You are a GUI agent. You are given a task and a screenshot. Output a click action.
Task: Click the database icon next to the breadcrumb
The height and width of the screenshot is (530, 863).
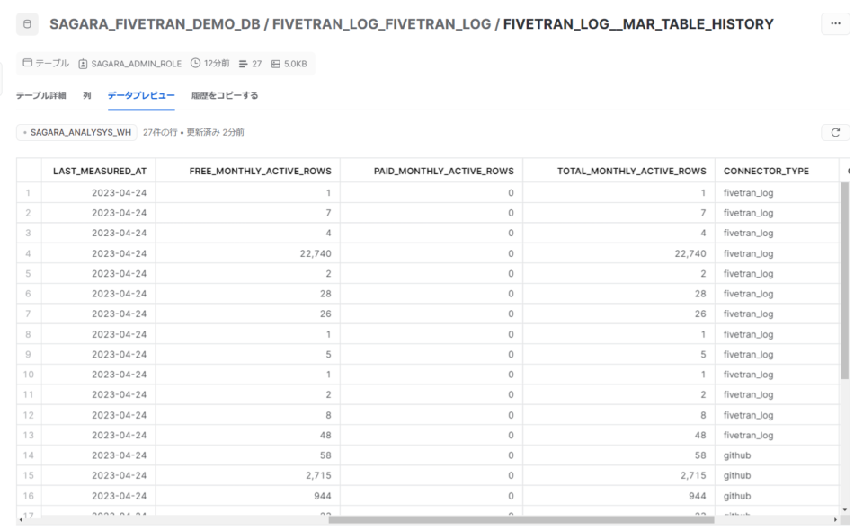coord(26,23)
